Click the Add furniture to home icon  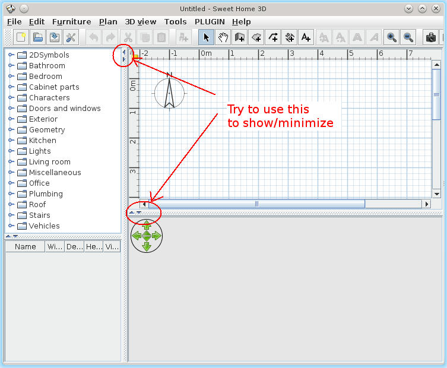pyautogui.click(x=183, y=37)
